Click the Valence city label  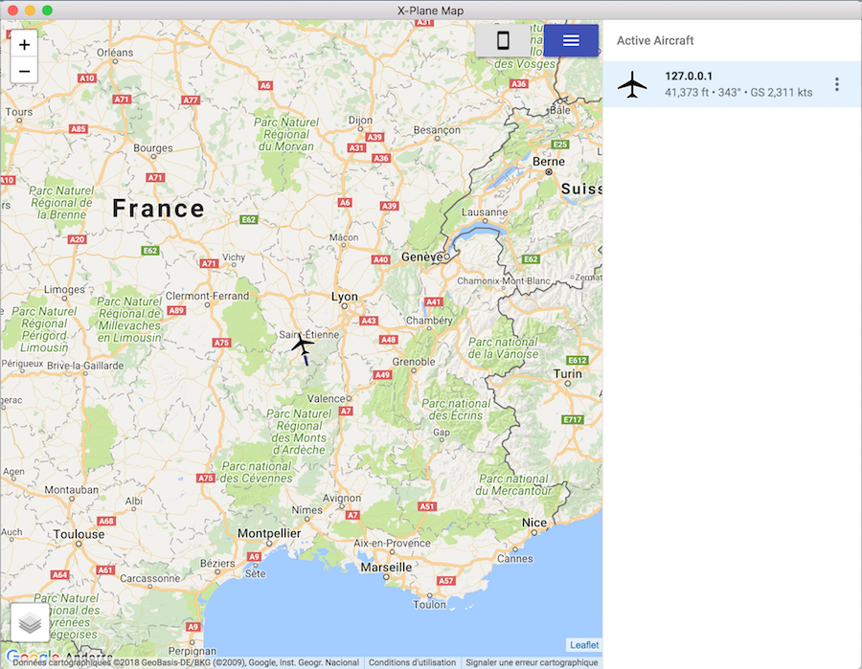(326, 399)
